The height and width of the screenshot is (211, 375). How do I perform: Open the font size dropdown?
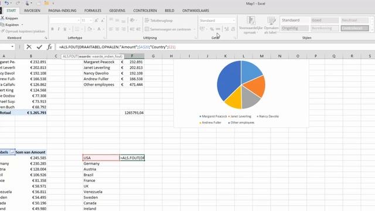click(90, 21)
